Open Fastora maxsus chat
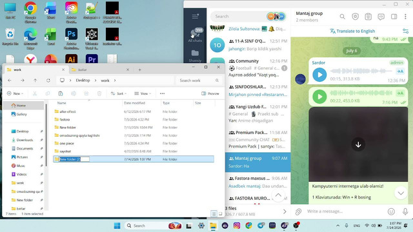 [x=257, y=182]
